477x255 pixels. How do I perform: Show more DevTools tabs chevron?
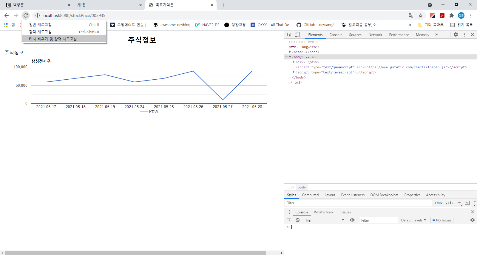pyautogui.click(x=437, y=35)
